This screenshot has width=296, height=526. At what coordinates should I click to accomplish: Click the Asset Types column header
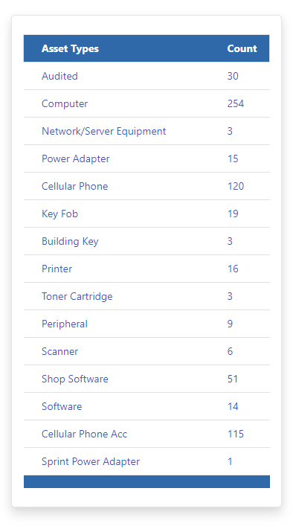coord(70,48)
